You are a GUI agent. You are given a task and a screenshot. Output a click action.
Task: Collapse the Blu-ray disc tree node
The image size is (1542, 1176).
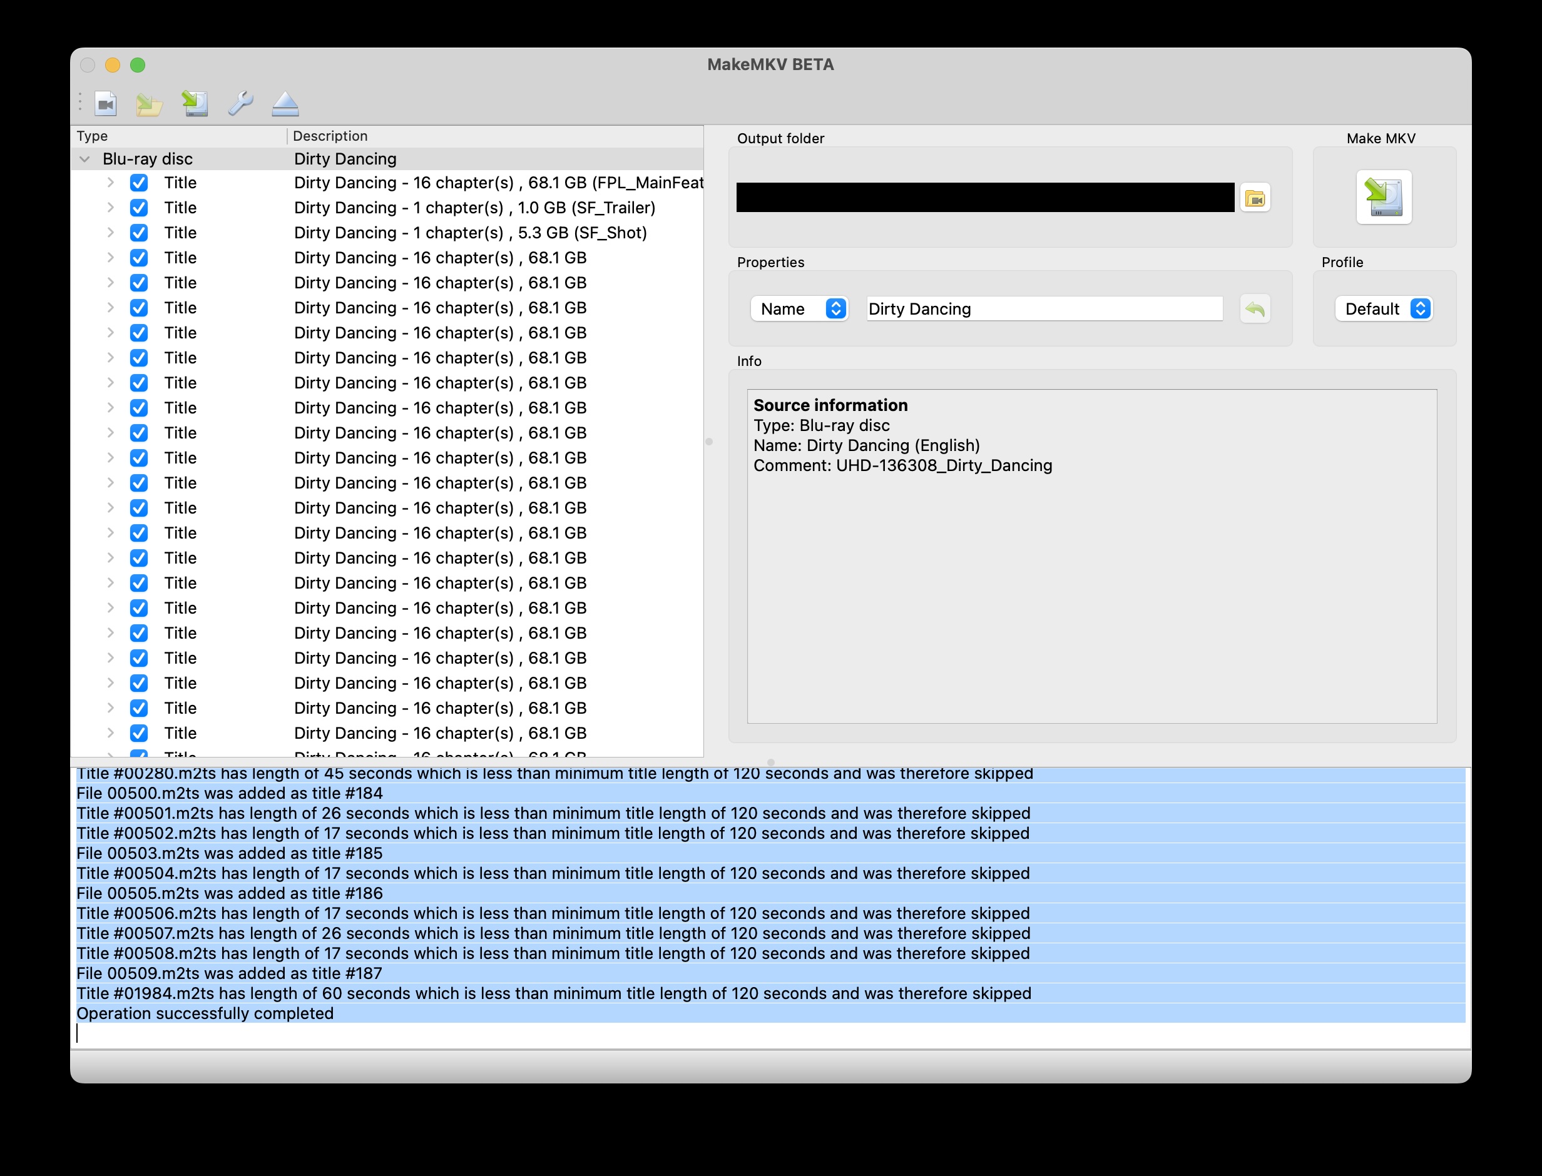click(x=84, y=159)
